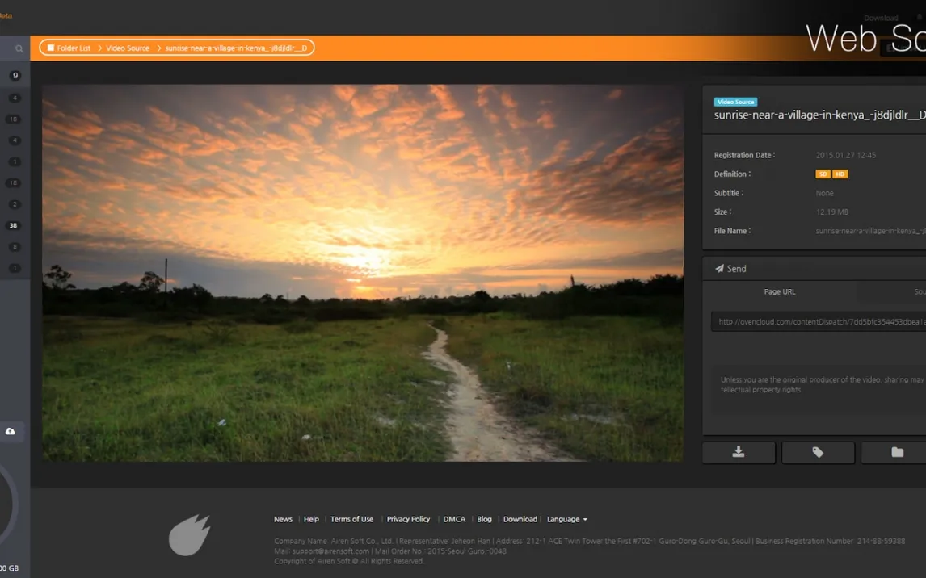Open the Privacy Policy footer link
This screenshot has width=926, height=578.
pyautogui.click(x=408, y=519)
